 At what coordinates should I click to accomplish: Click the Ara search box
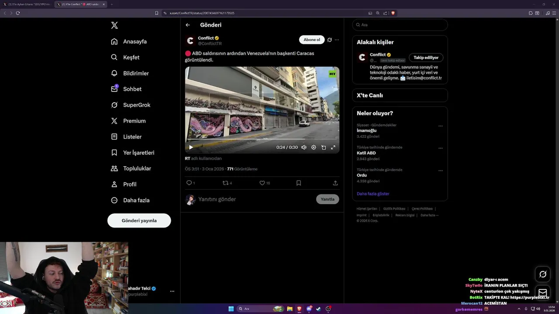coord(400,25)
